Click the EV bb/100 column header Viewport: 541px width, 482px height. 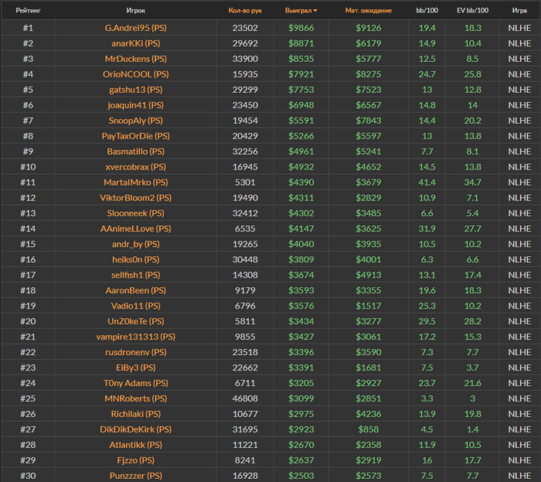472,11
